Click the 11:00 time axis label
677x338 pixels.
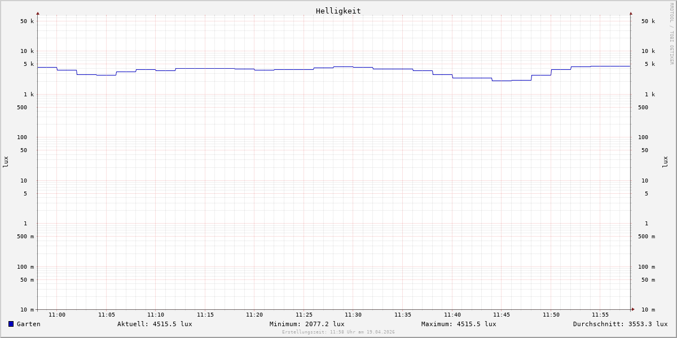57,315
